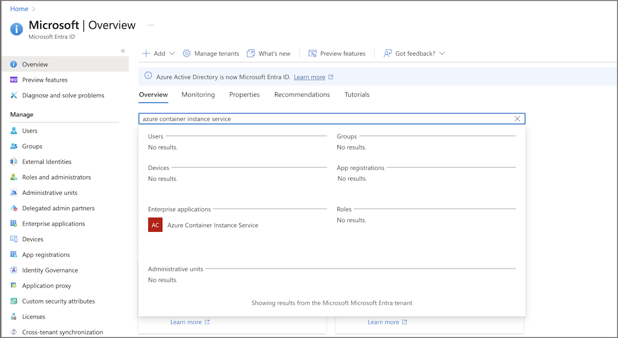Switch to the Monitoring tab
This screenshot has width=618, height=338.
point(198,94)
